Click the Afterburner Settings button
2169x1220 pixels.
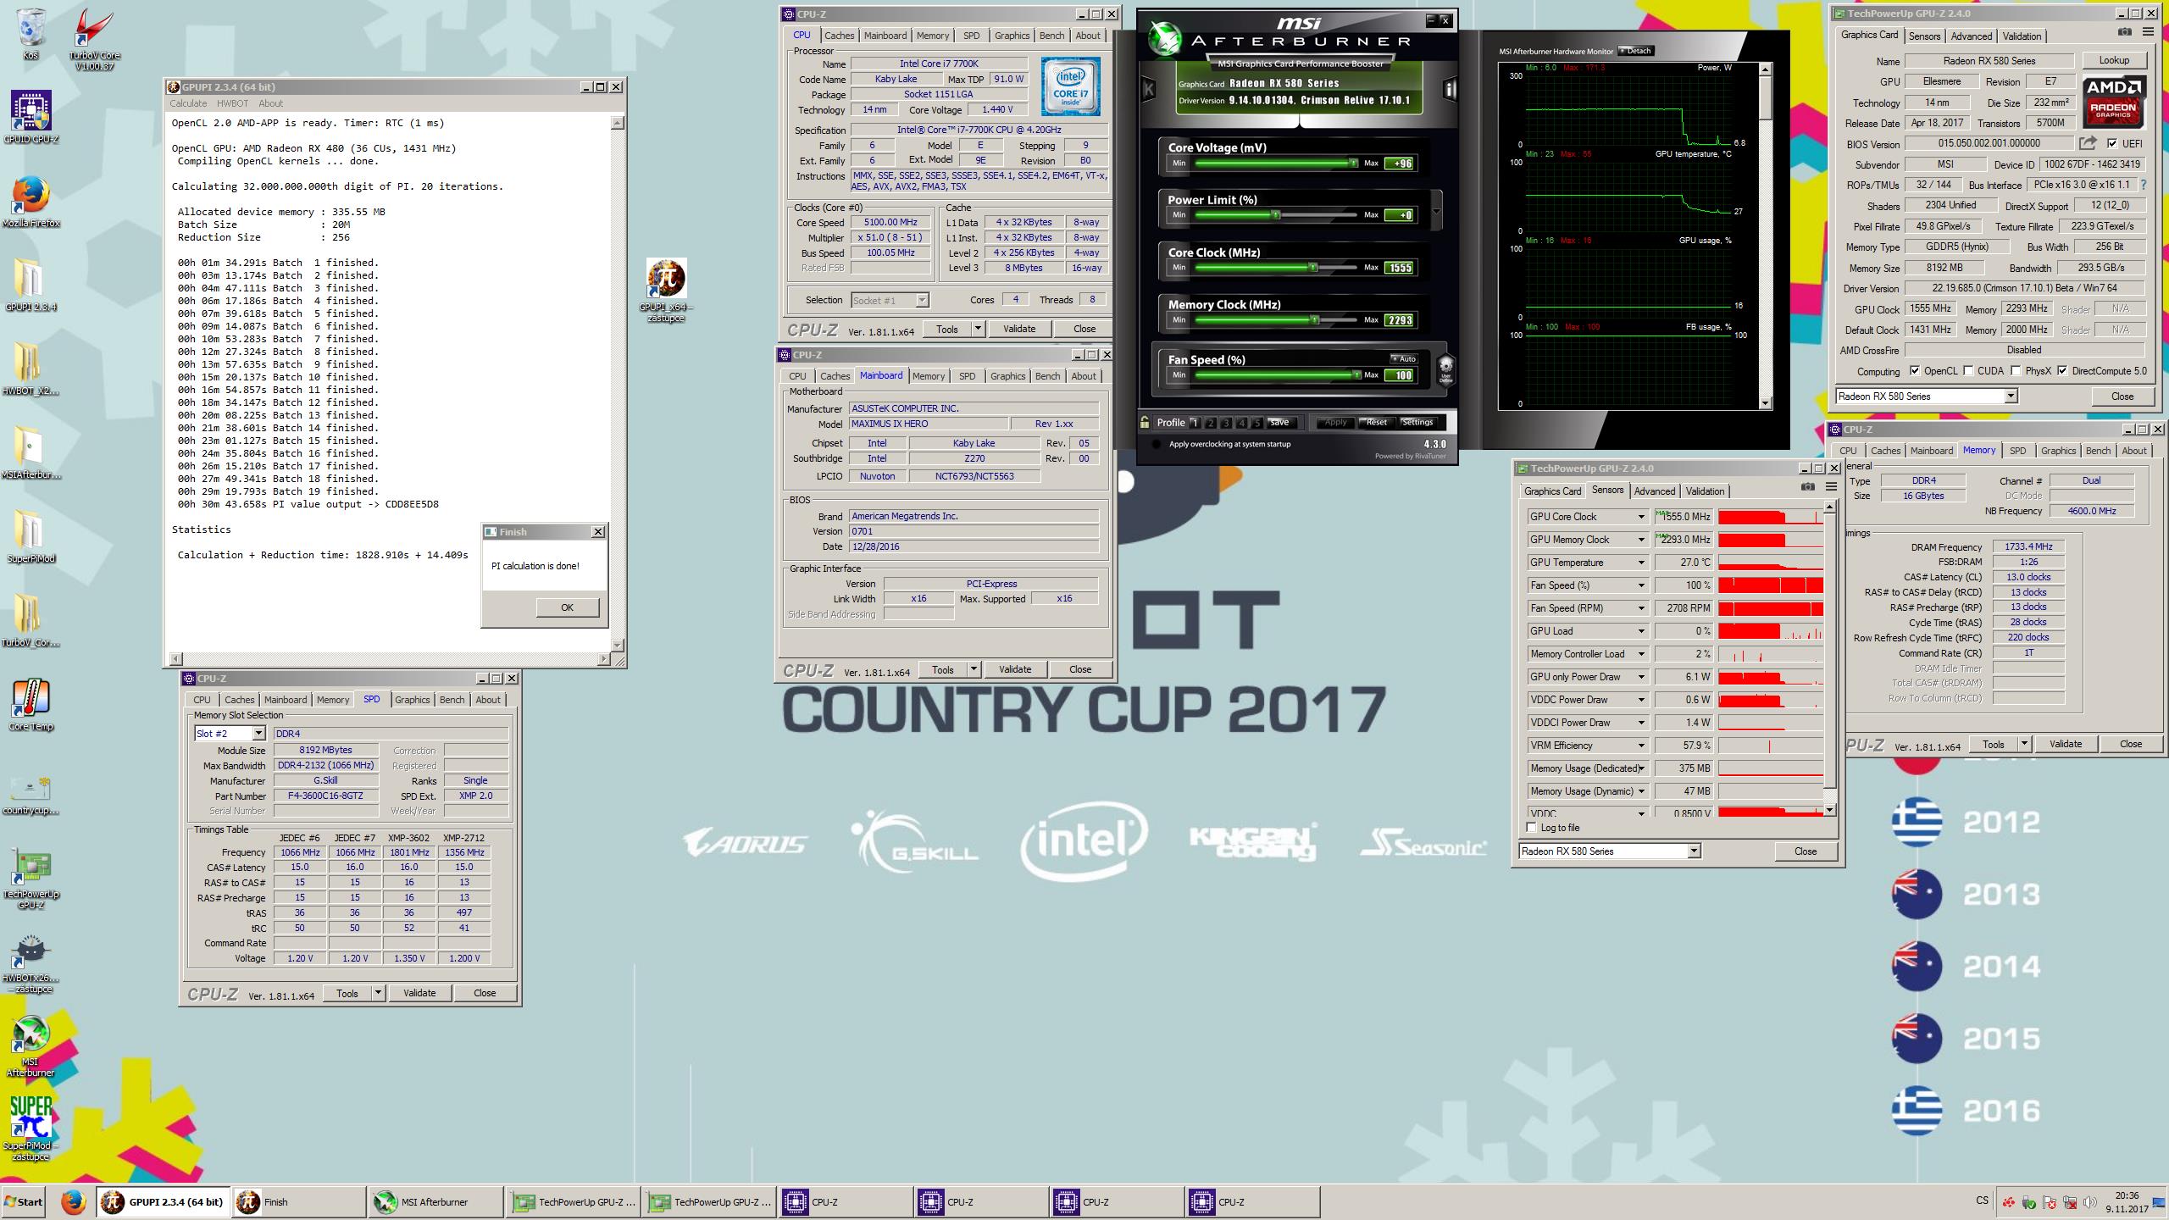pyautogui.click(x=1417, y=422)
